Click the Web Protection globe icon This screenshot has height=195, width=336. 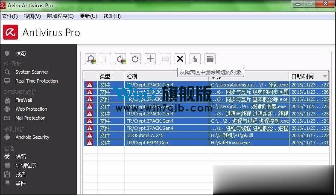click(x=7, y=109)
